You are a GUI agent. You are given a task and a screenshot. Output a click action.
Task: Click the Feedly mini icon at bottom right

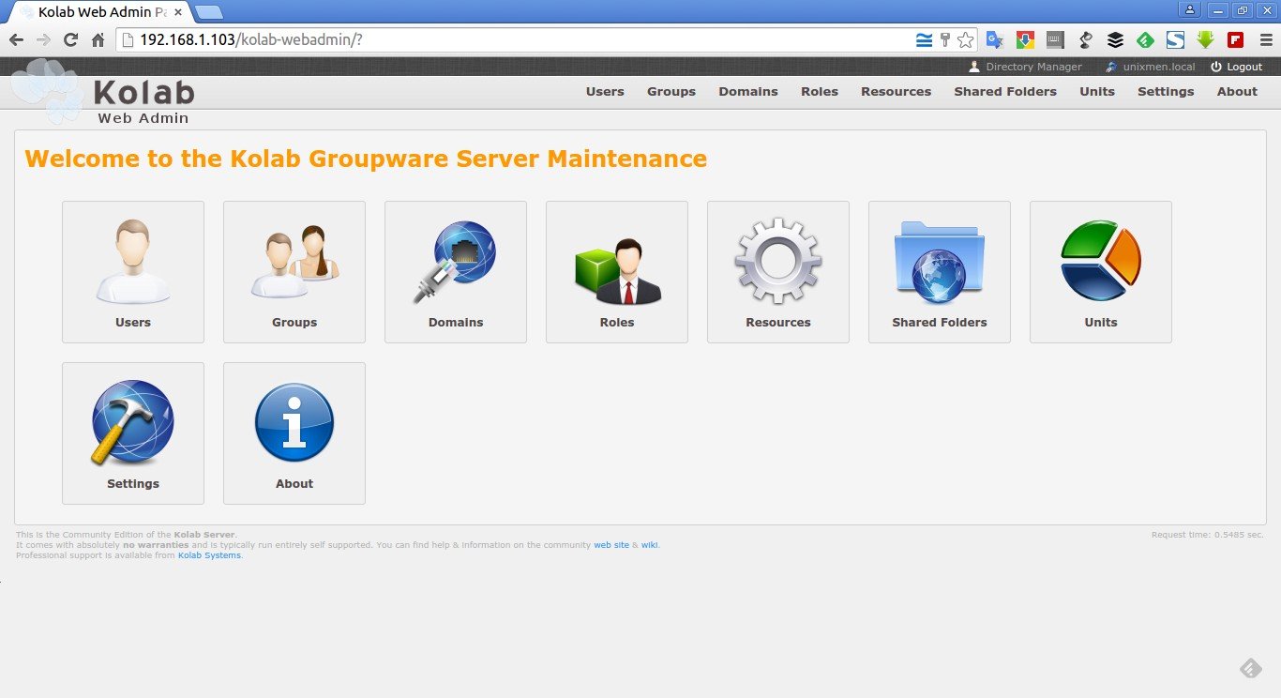coord(1251,668)
